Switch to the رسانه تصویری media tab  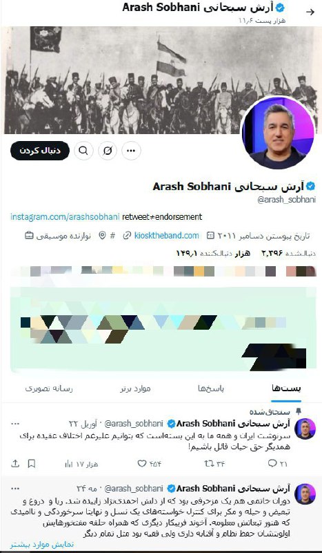pos(48,388)
